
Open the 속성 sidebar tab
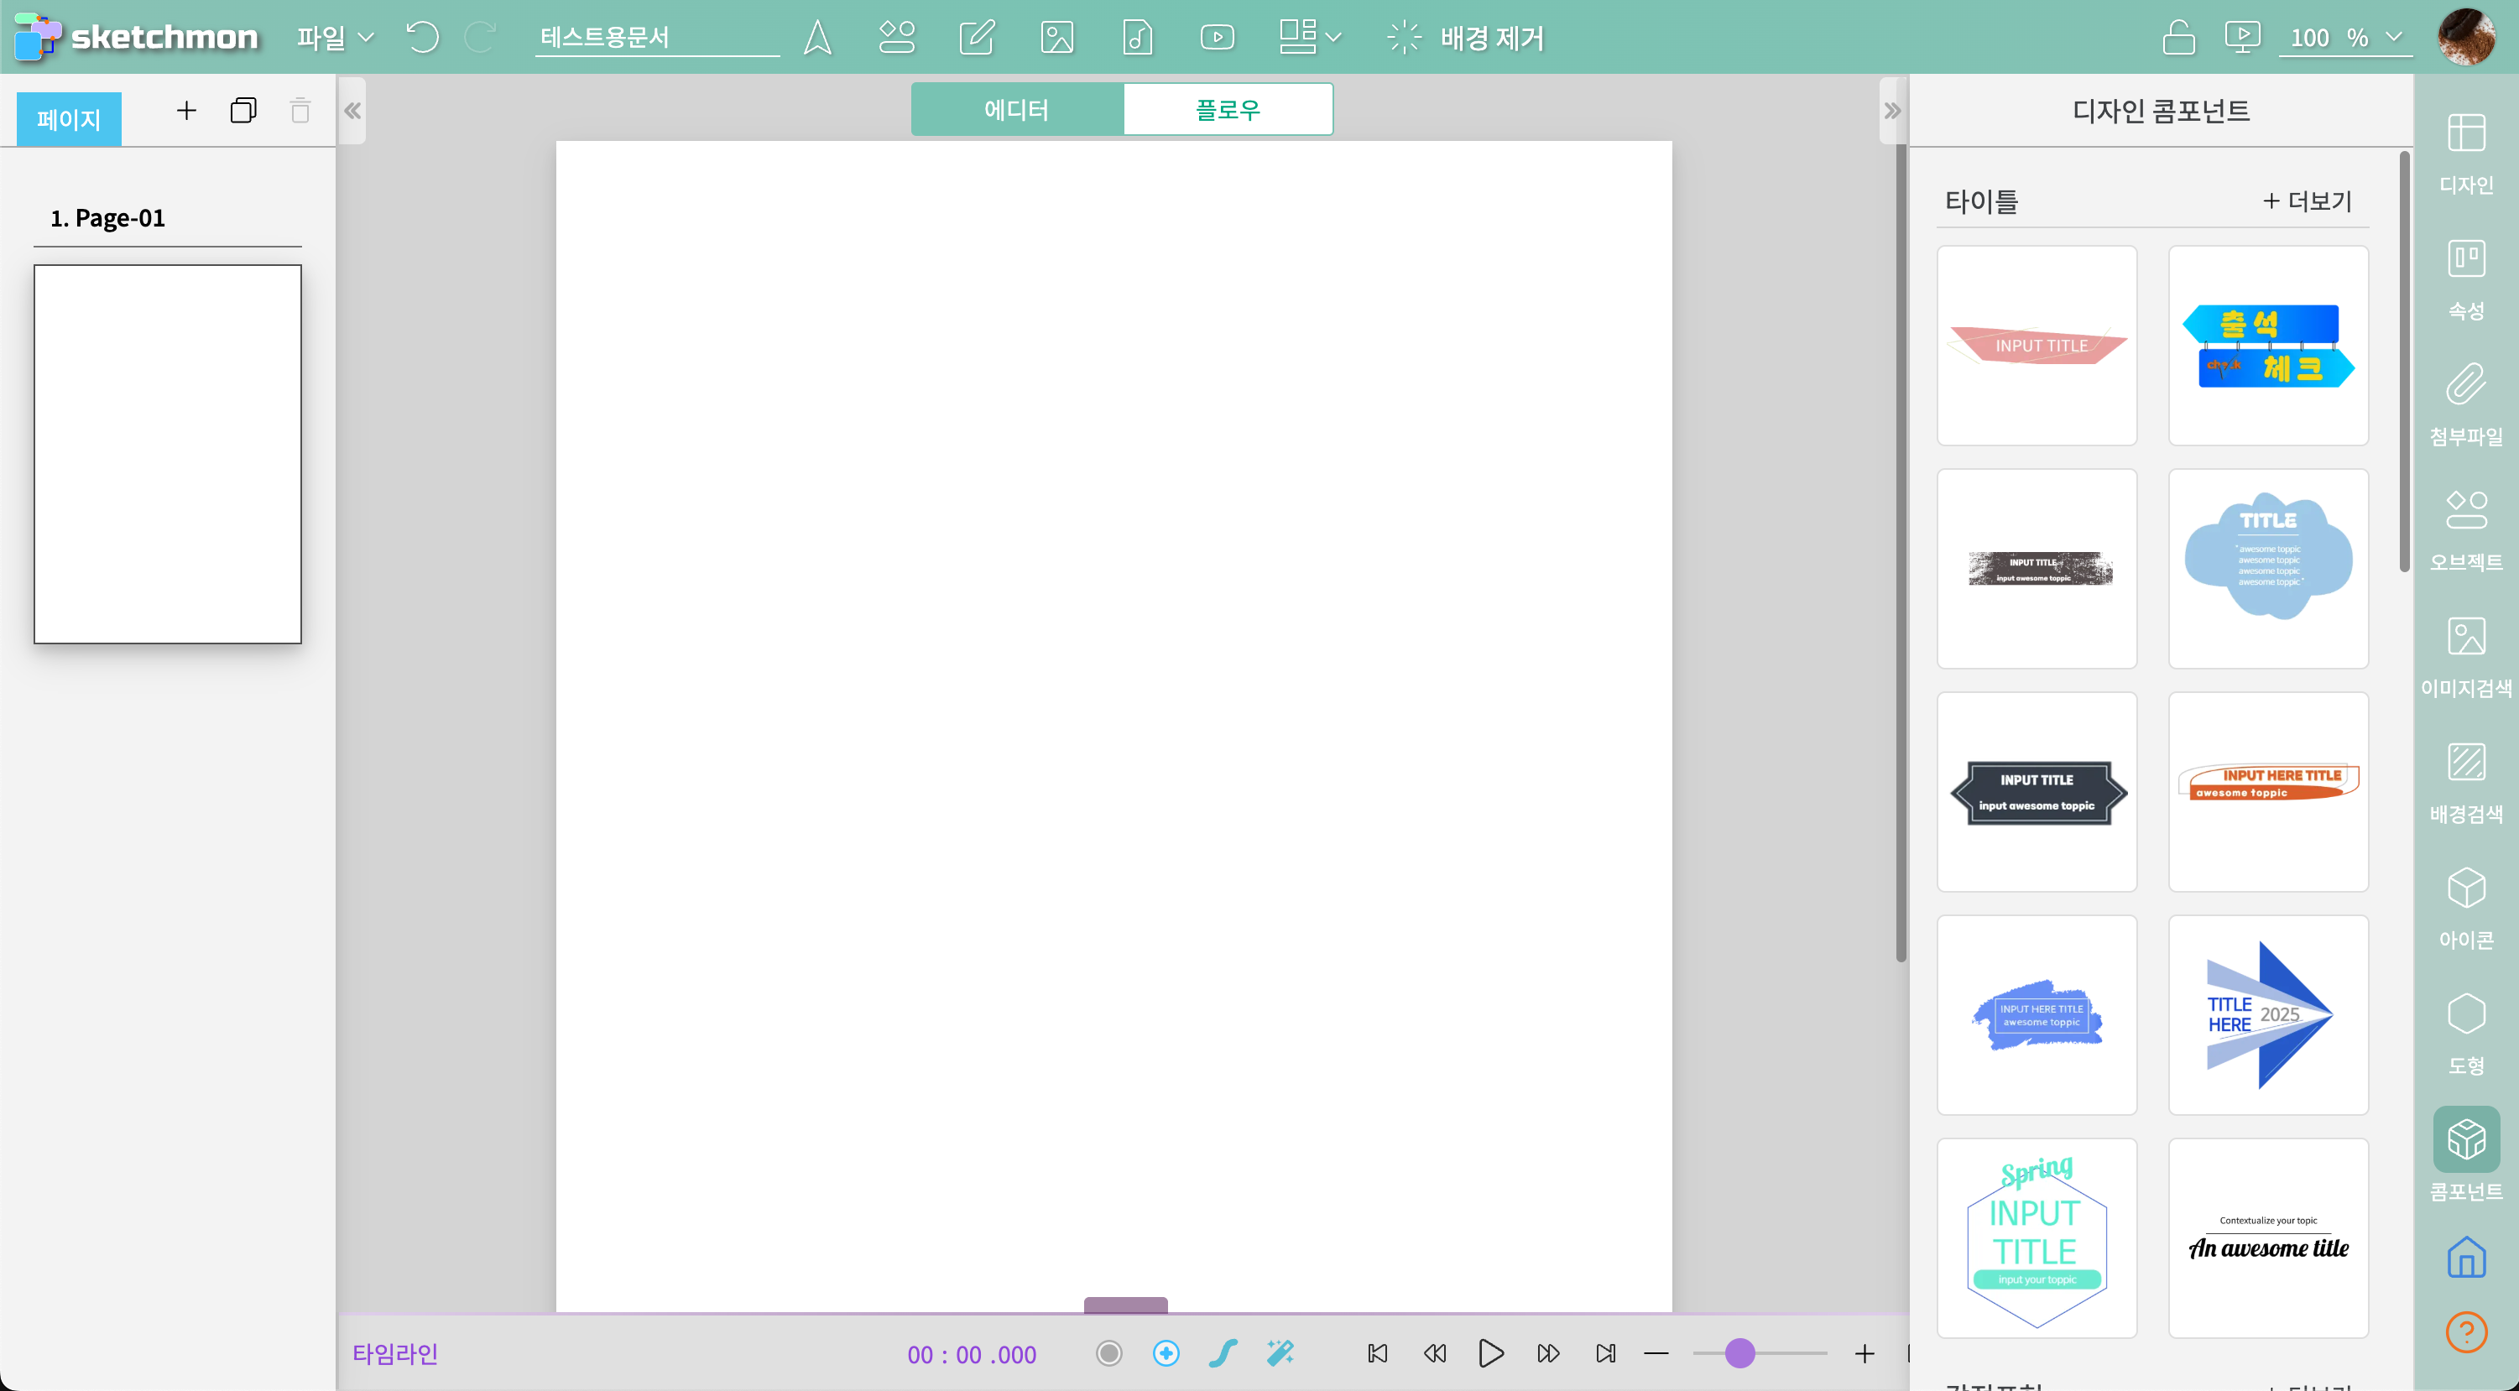pos(2465,279)
